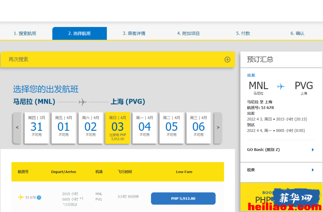Show earlier dates with left arrow

17,128
